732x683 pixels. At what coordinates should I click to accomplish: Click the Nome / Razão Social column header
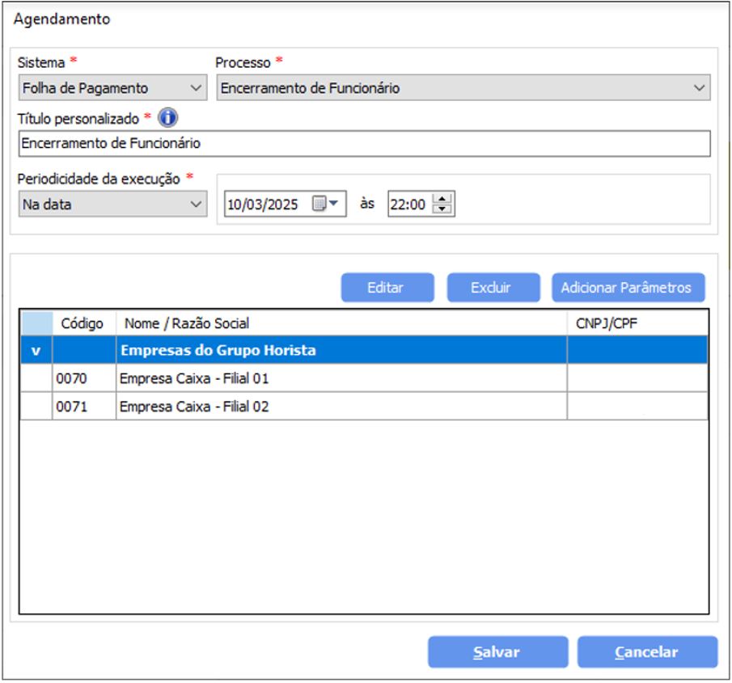click(341, 323)
